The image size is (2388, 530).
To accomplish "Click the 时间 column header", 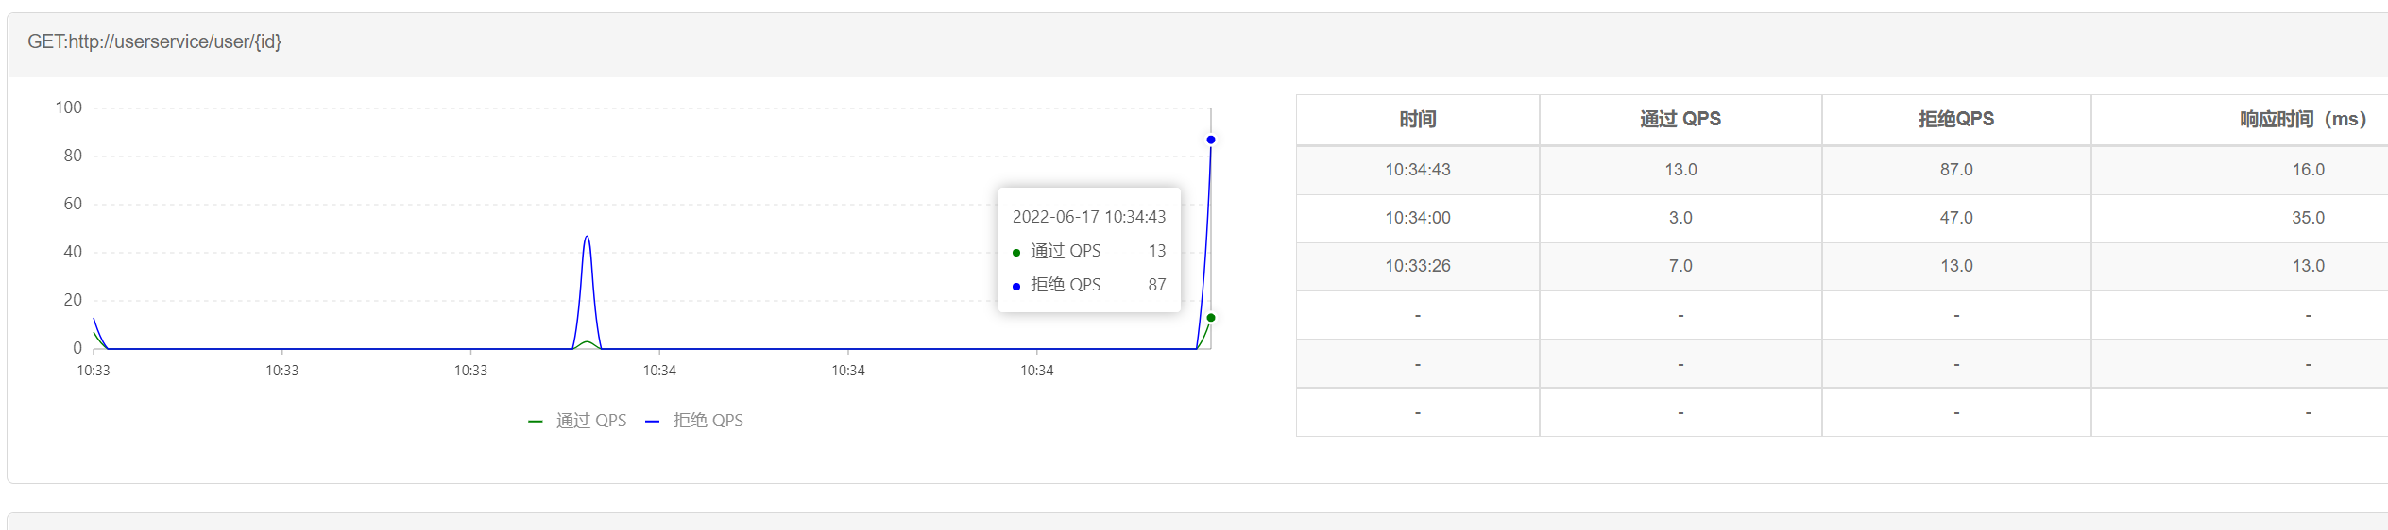I will click(1418, 120).
